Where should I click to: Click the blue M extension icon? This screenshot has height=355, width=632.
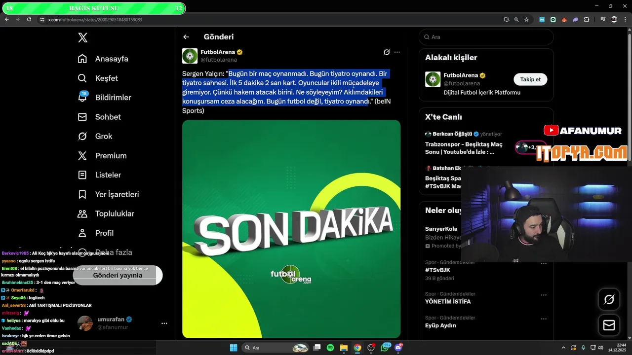[542, 20]
